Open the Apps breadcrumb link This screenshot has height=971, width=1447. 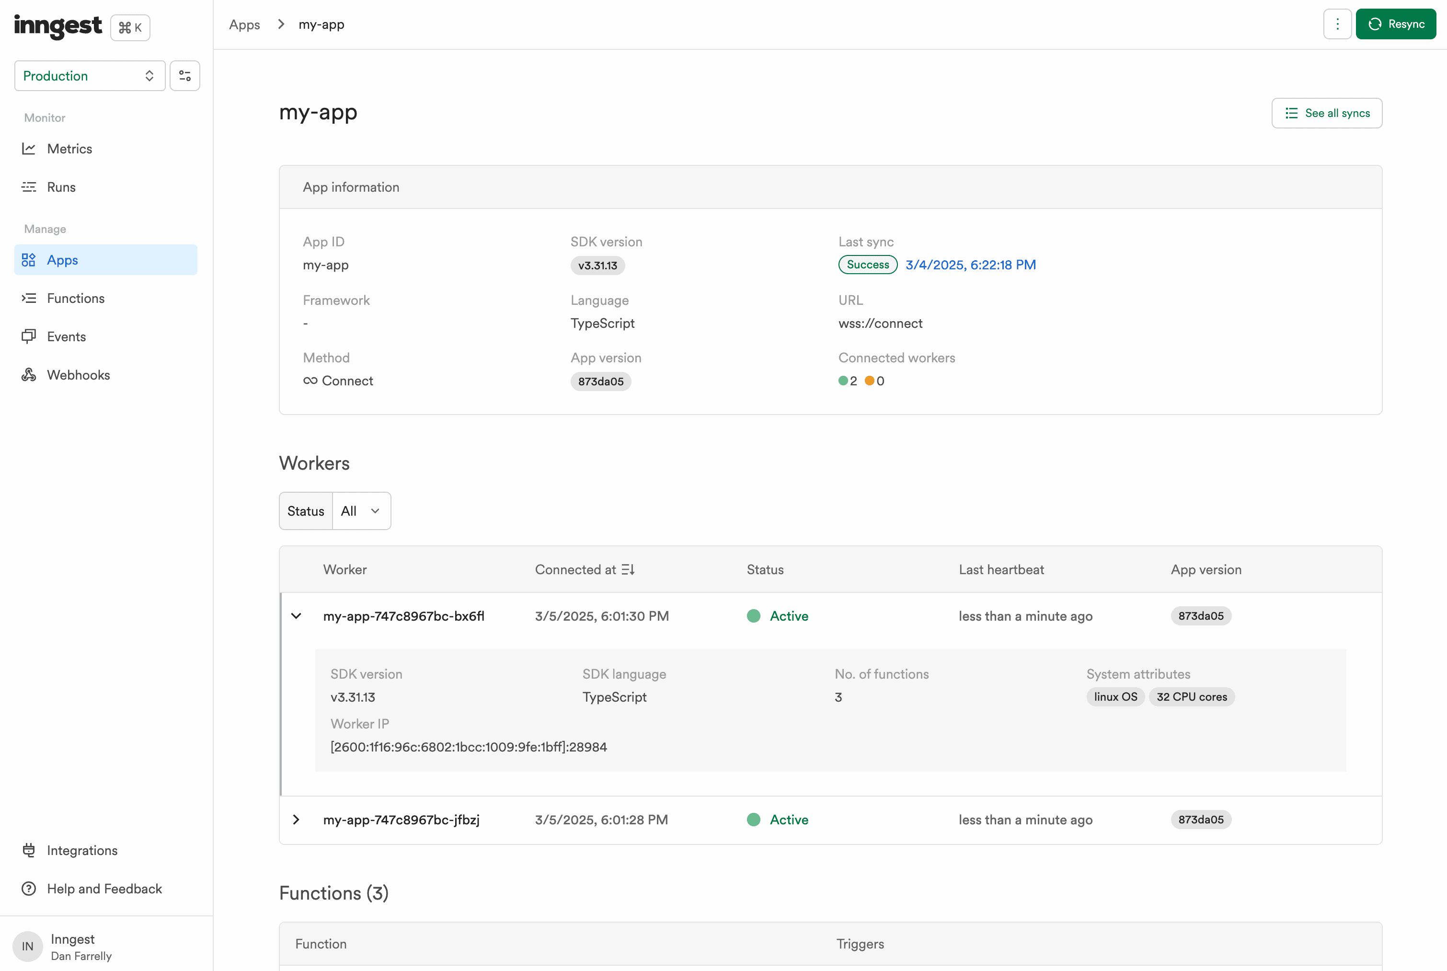coord(244,24)
